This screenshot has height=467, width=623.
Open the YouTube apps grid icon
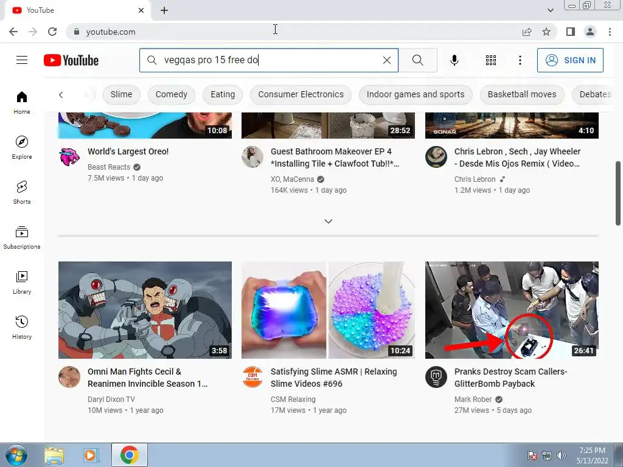point(491,60)
